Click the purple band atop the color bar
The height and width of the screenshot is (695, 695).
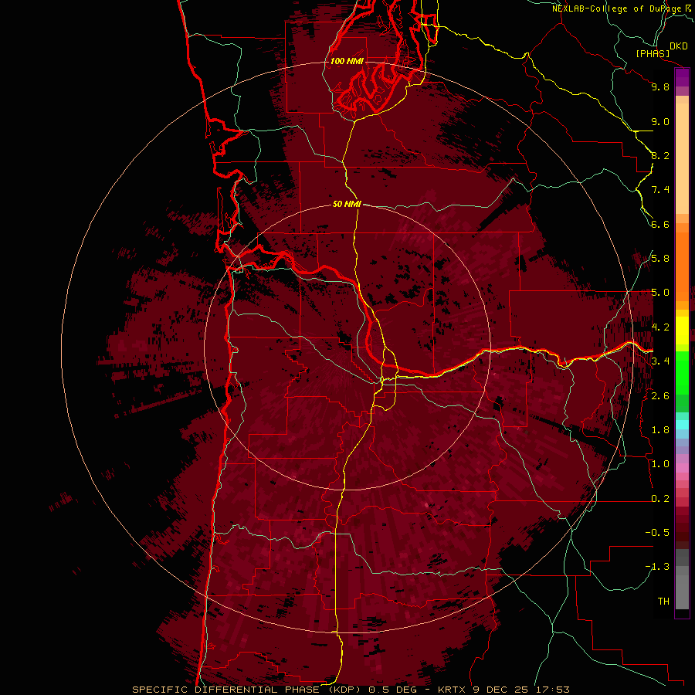682,77
